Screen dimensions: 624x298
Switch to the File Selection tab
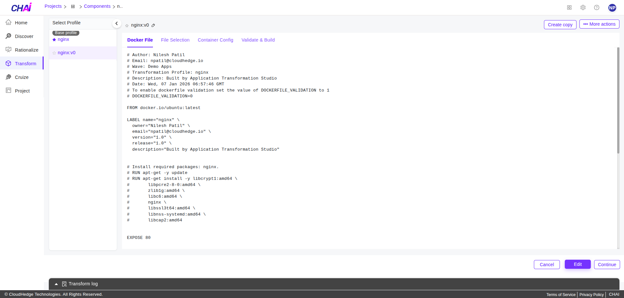[175, 40]
